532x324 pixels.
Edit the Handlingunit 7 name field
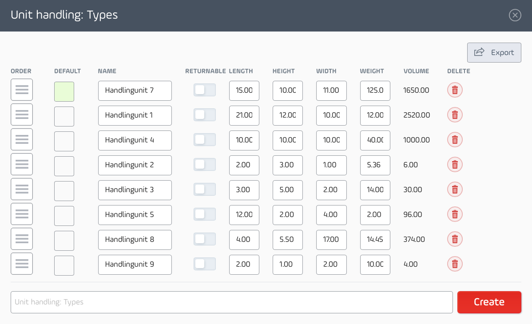pos(135,91)
